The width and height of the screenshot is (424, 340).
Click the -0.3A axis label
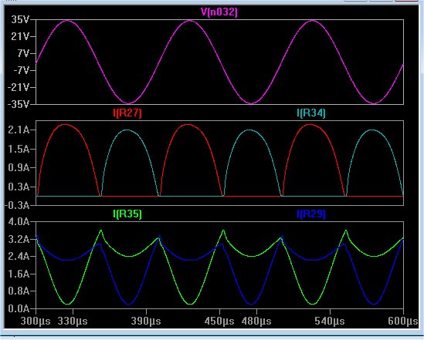(x=17, y=206)
